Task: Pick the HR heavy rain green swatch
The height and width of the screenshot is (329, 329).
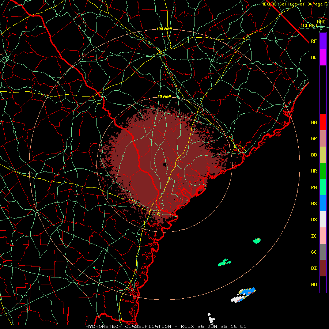Action: (x=323, y=171)
